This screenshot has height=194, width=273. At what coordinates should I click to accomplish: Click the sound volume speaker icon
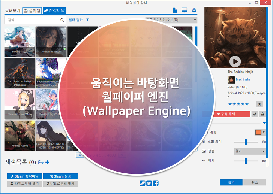[204, 142]
